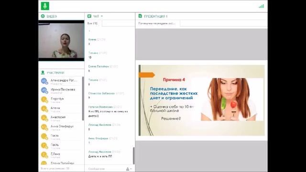
Task: Click Татьяна's chat message reading 10
Action: pos(90,57)
